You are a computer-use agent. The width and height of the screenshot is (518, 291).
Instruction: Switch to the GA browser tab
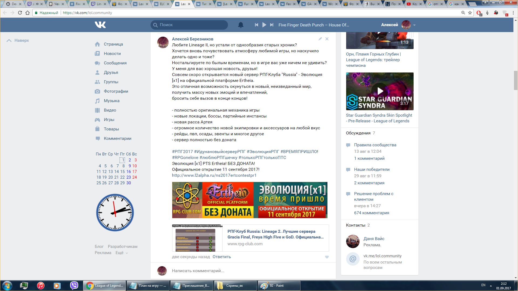[309, 4]
